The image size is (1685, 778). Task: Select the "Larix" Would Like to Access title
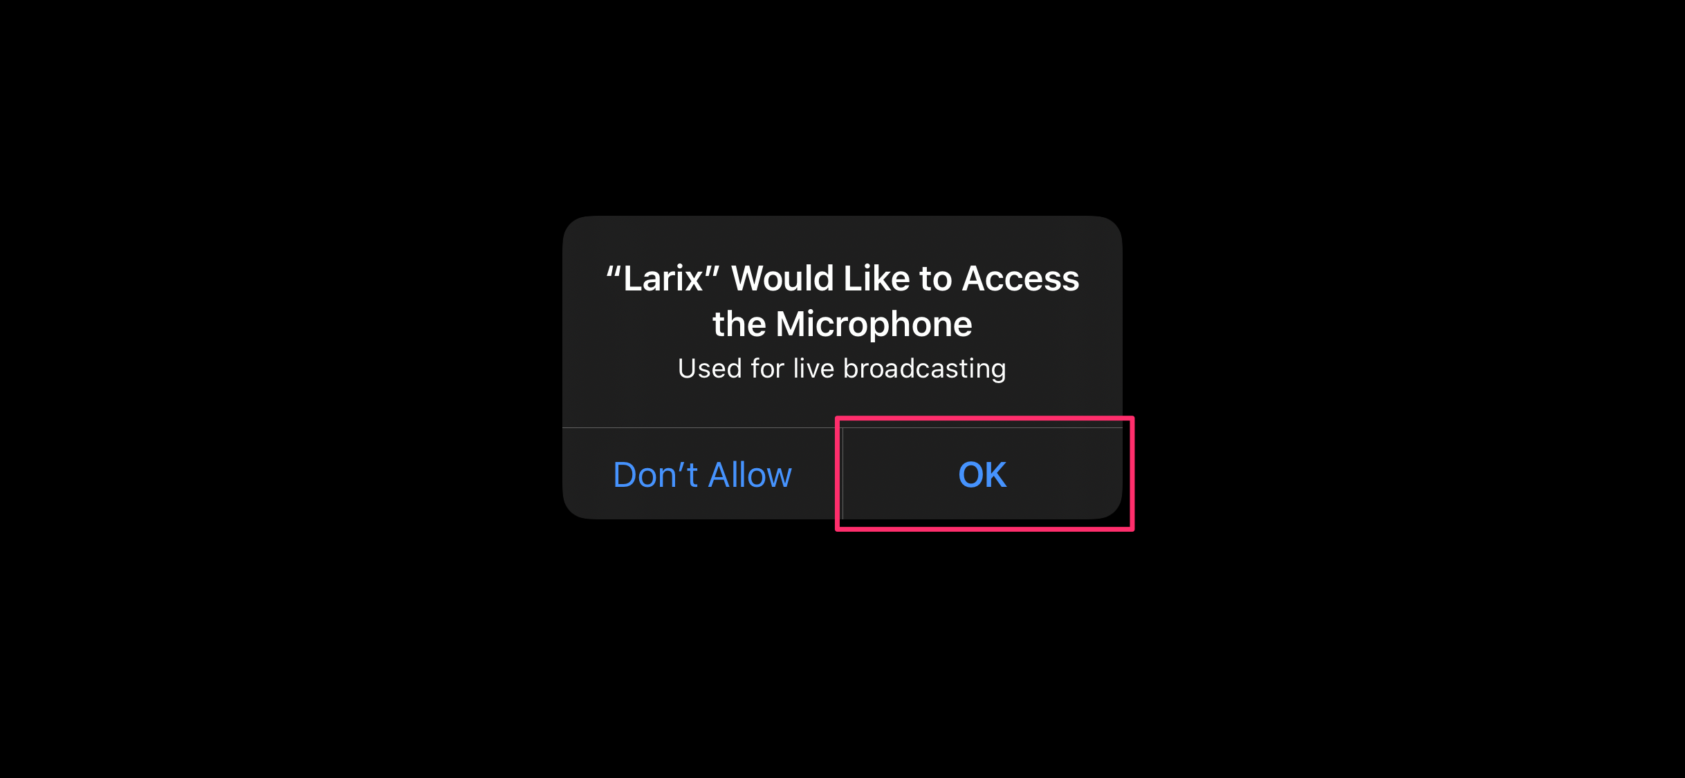coord(842,279)
